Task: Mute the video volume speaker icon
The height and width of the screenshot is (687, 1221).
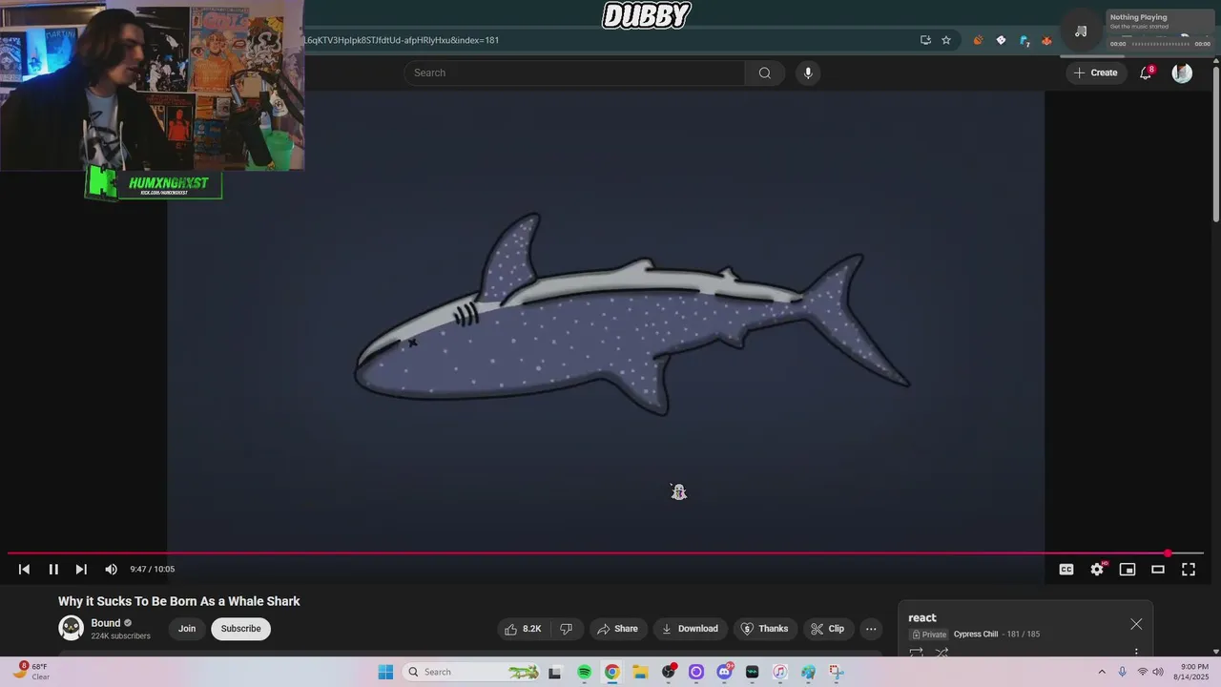Action: [111, 570]
